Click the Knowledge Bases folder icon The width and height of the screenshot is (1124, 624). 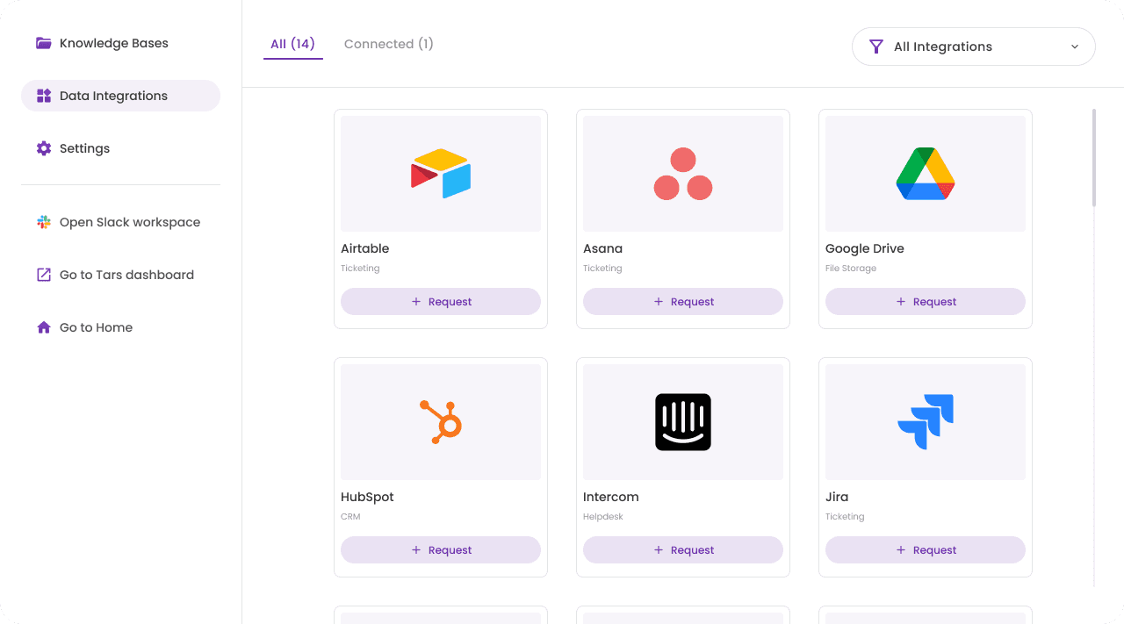[x=44, y=43]
